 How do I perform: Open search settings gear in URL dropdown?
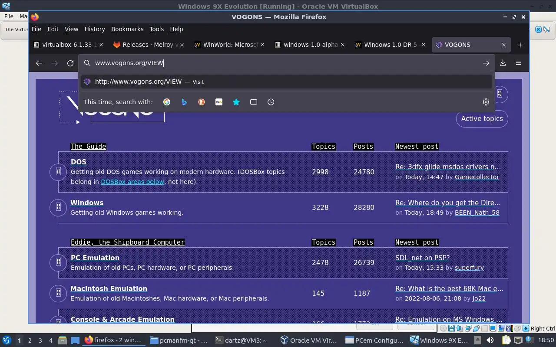point(486,102)
